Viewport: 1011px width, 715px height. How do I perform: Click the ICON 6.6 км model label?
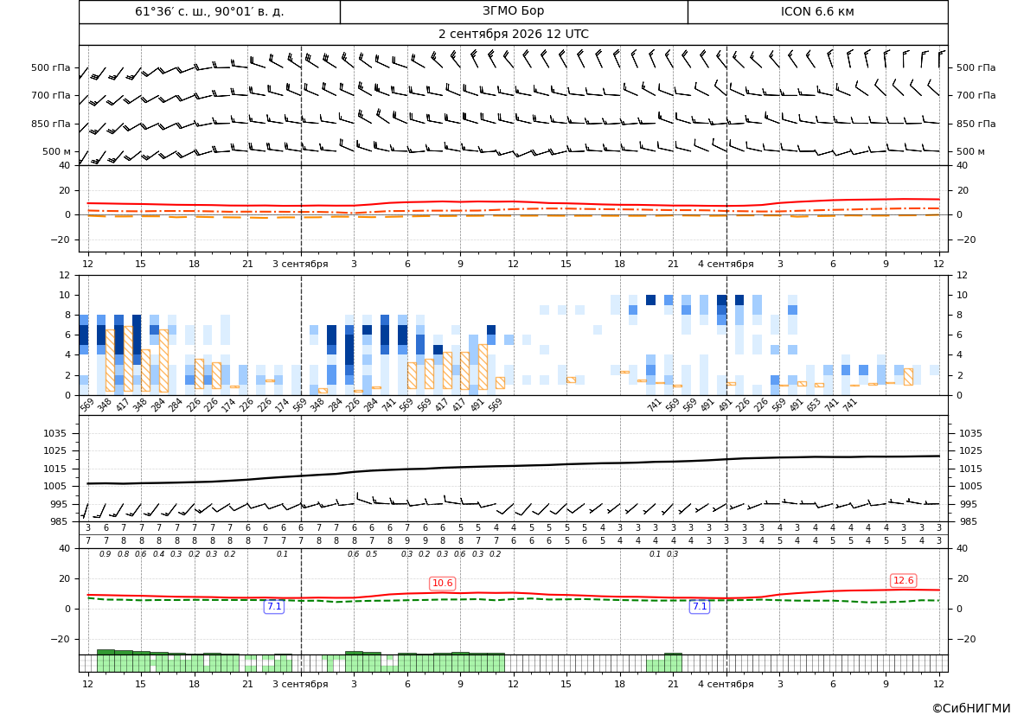(817, 11)
